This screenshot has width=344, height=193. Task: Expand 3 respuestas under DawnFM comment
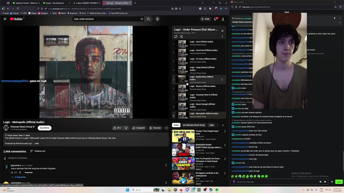[x=19, y=177]
